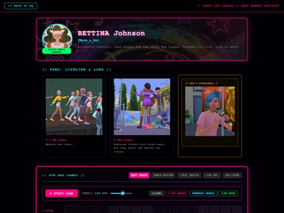Screen dimensions: 284x213
Task: Click the Fun and Games heading
Action: (x=63, y=175)
